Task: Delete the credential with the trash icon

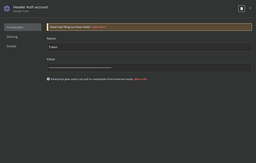Action: pyautogui.click(x=242, y=9)
